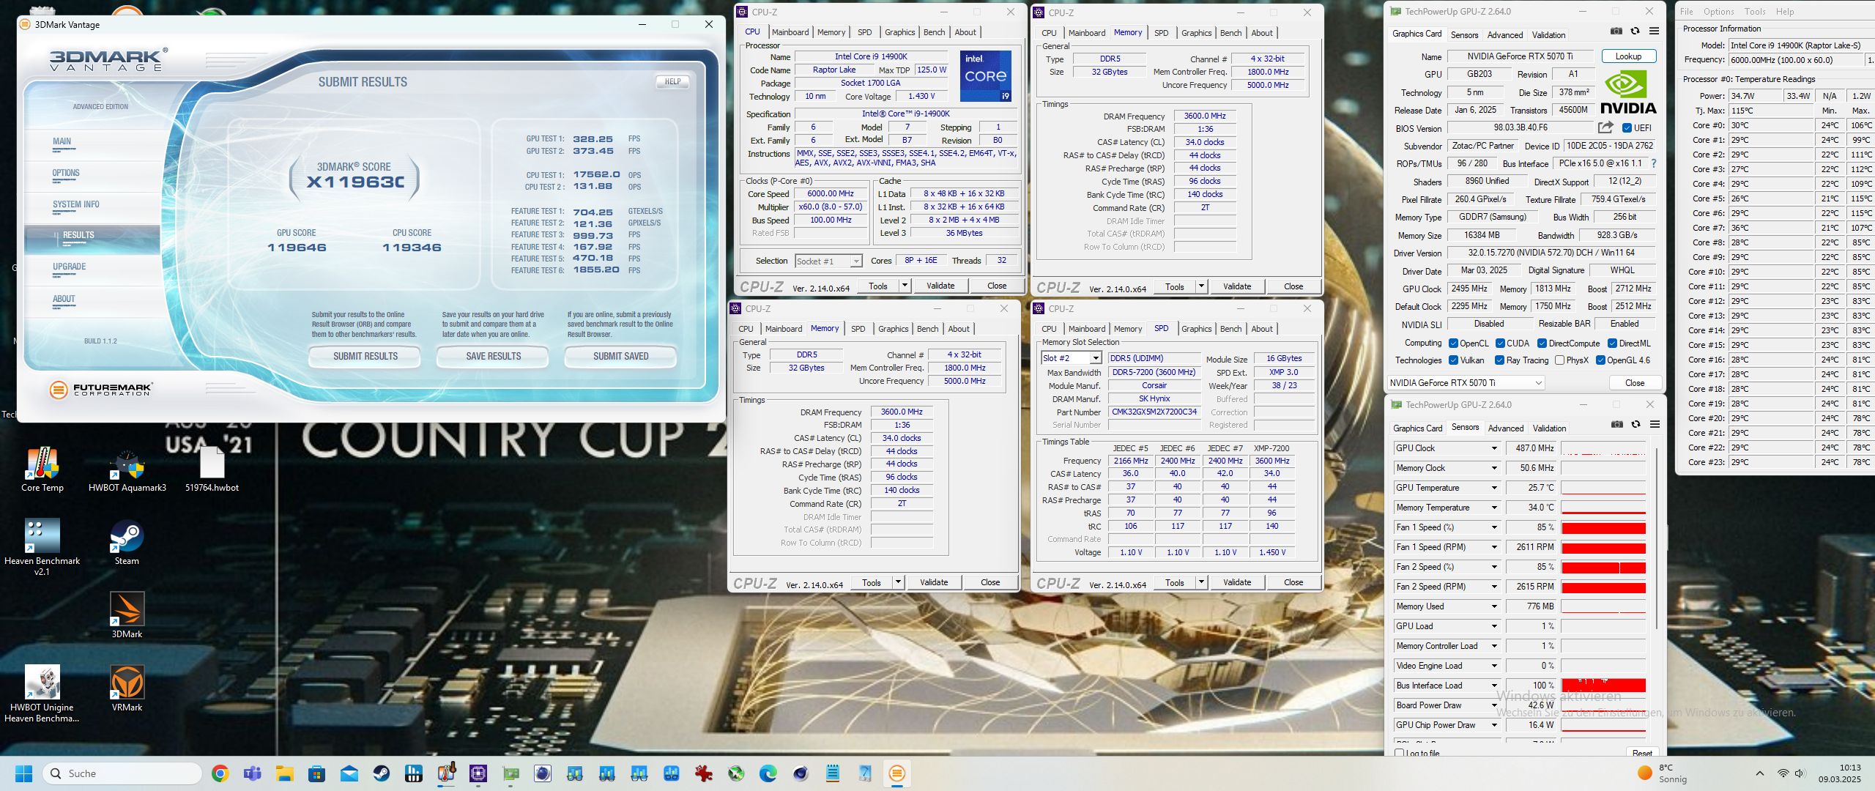This screenshot has width=1875, height=791.
Task: Open Microsoft Teams from the taskbar
Action: click(252, 773)
